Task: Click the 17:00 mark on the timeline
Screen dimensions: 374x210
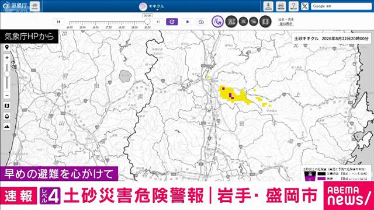Action: [x=109, y=27]
